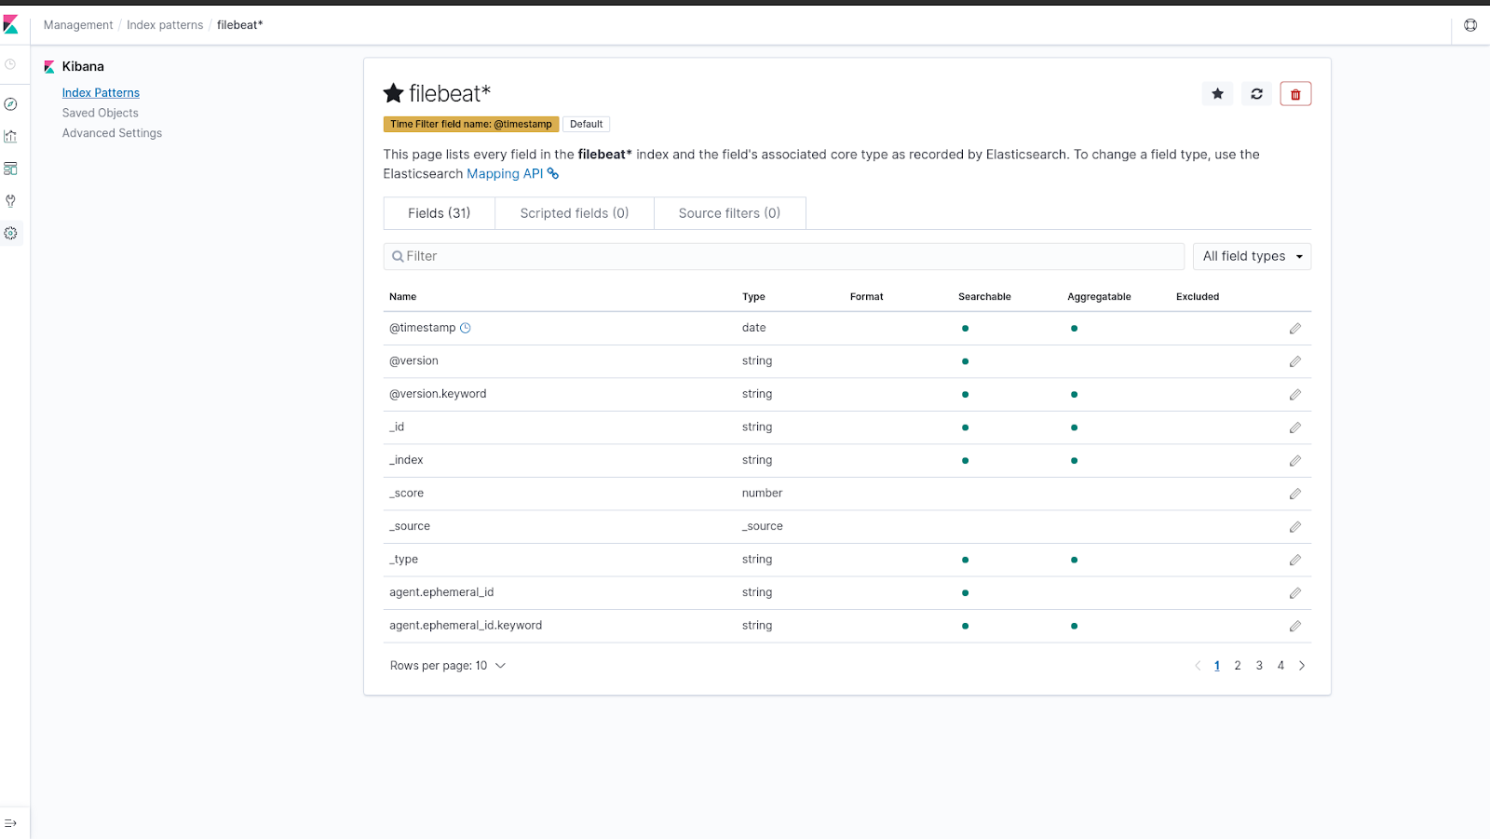Open the All field types dropdown
This screenshot has height=839, width=1490.
(1252, 256)
